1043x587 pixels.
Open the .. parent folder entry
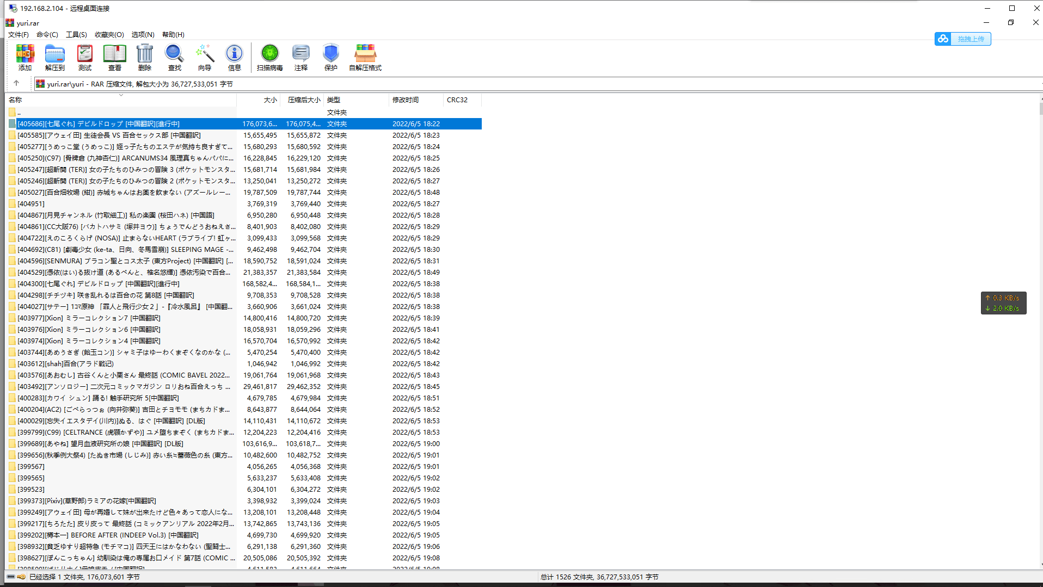pos(18,112)
